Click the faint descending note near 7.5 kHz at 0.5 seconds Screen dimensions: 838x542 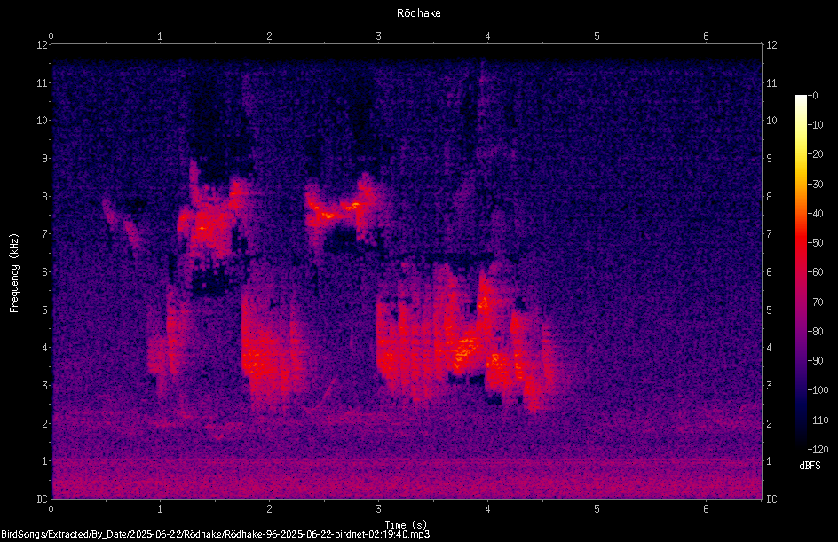[x=109, y=213]
